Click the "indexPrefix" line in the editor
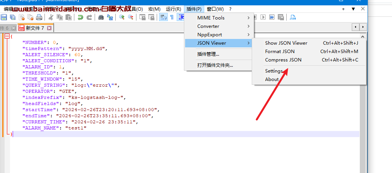The height and width of the screenshot is (173, 392). tap(74, 97)
